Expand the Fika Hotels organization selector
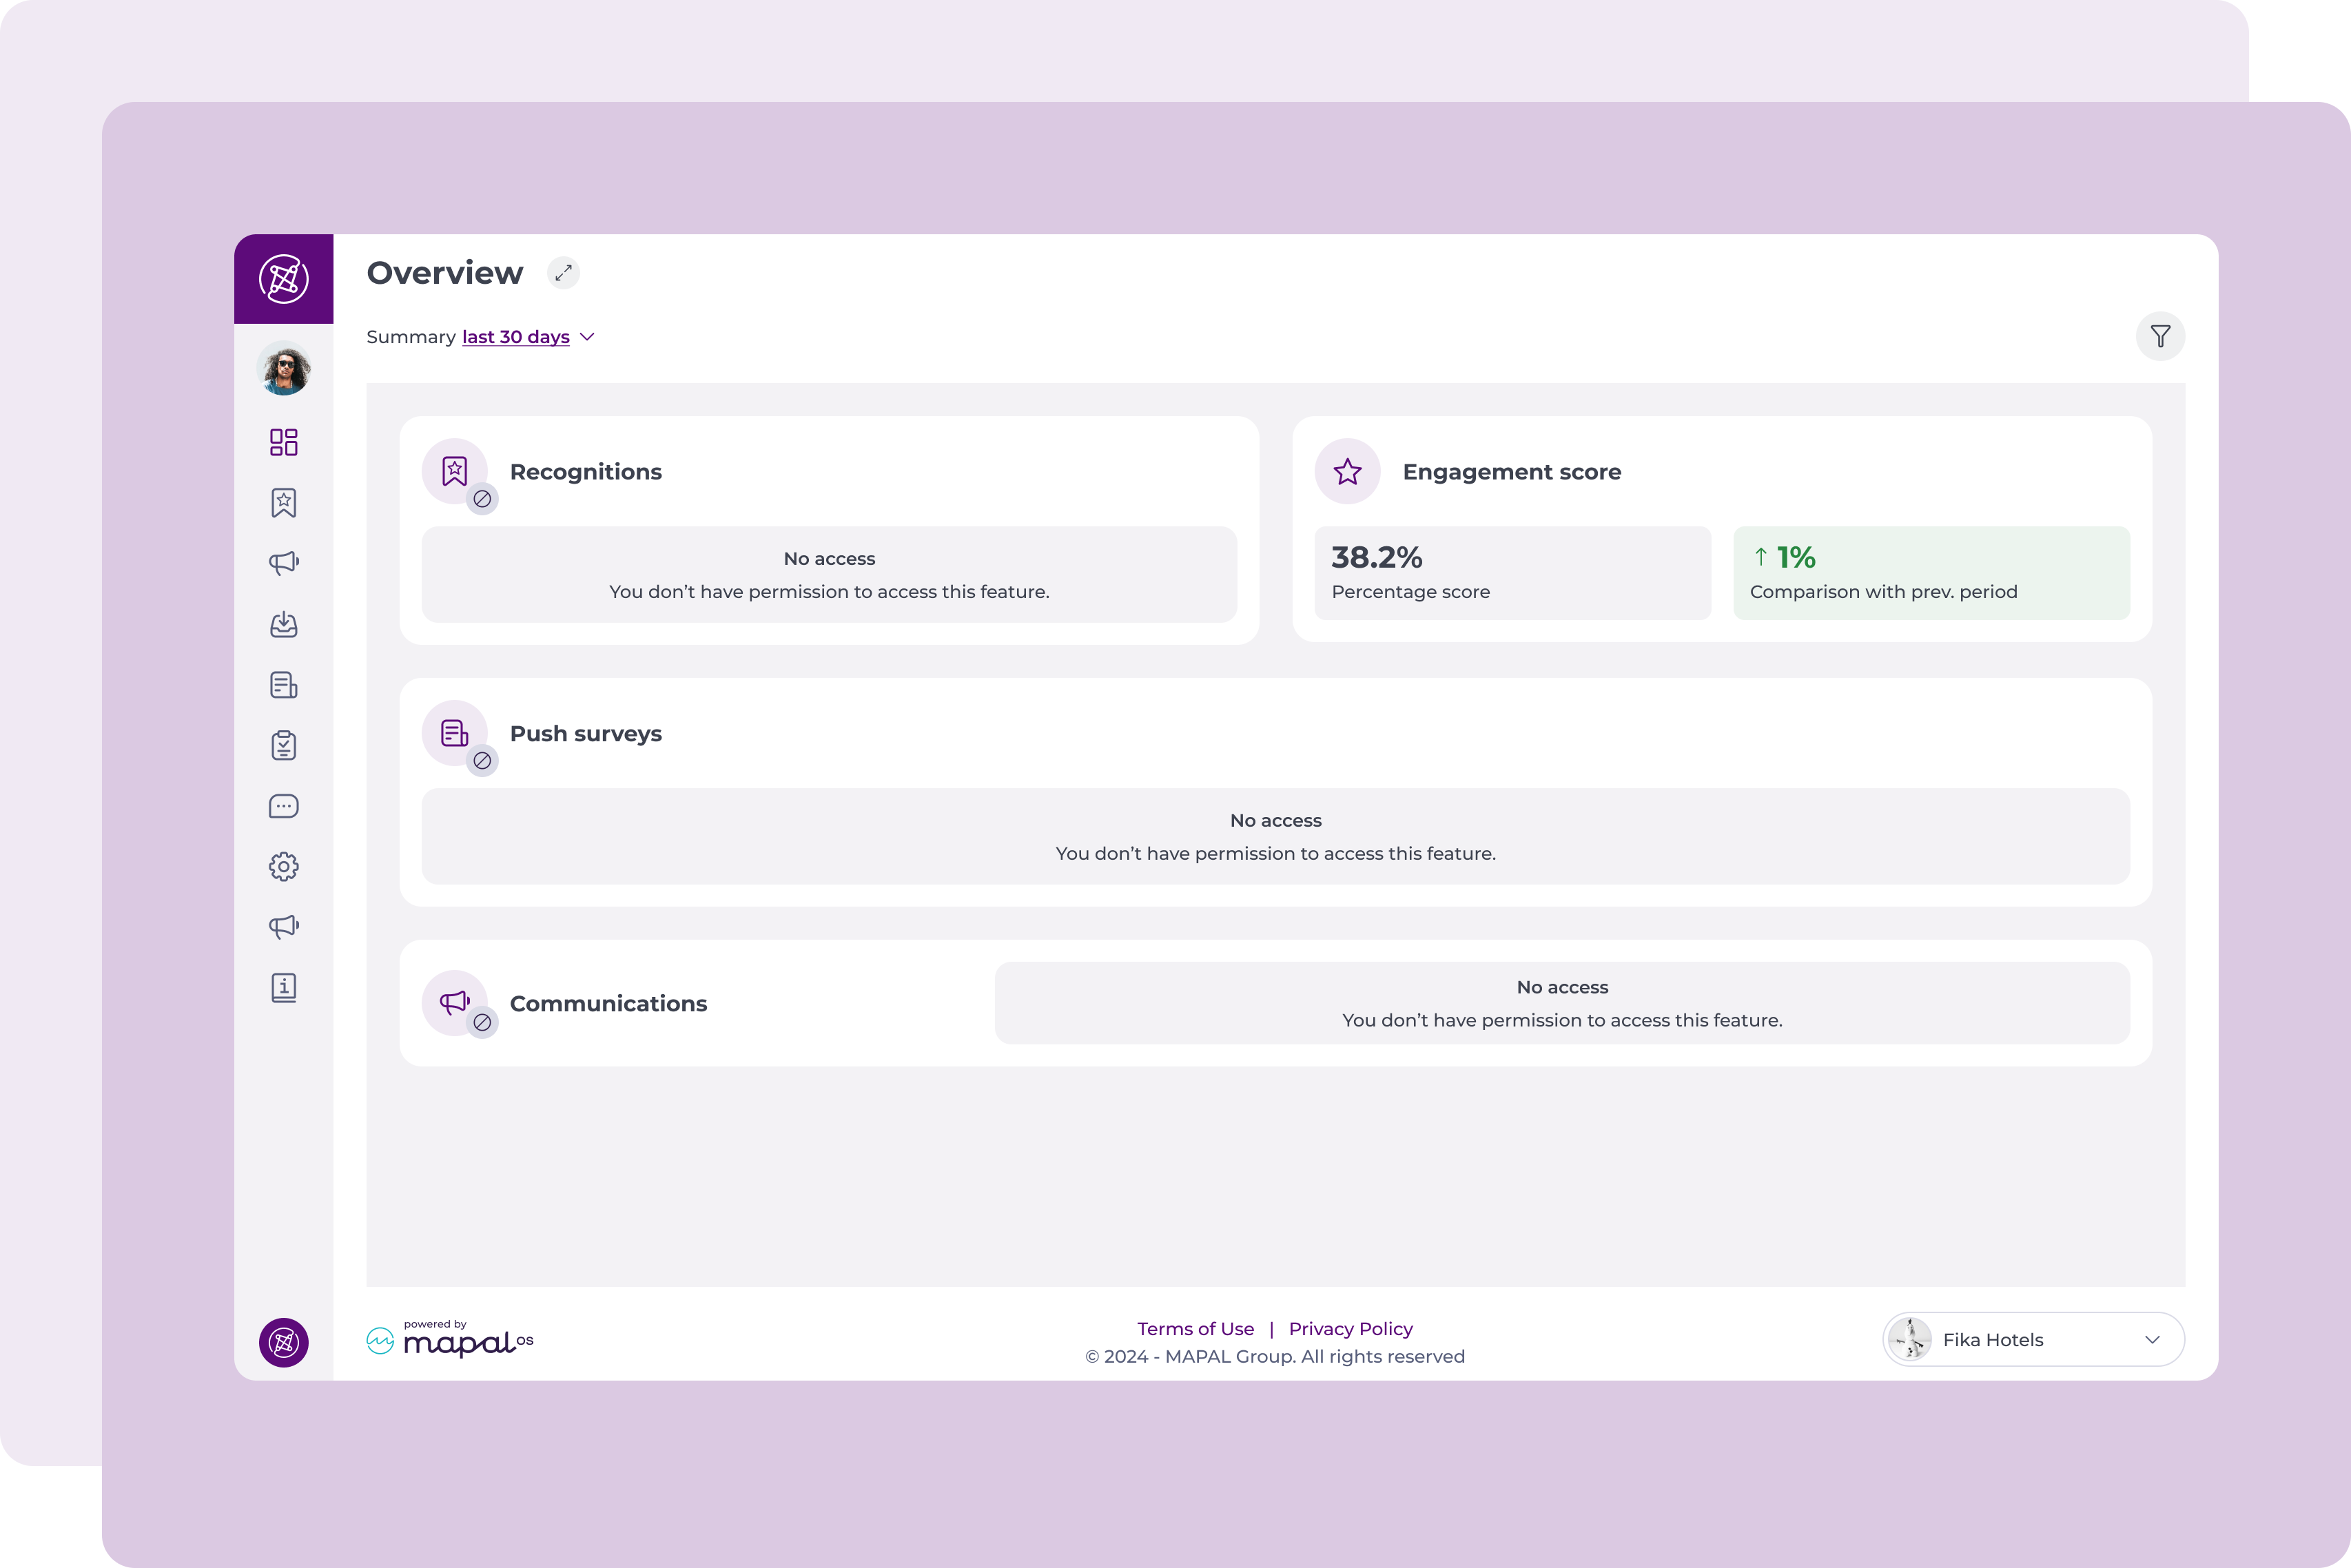This screenshot has width=2351, height=1568. pos(2033,1339)
